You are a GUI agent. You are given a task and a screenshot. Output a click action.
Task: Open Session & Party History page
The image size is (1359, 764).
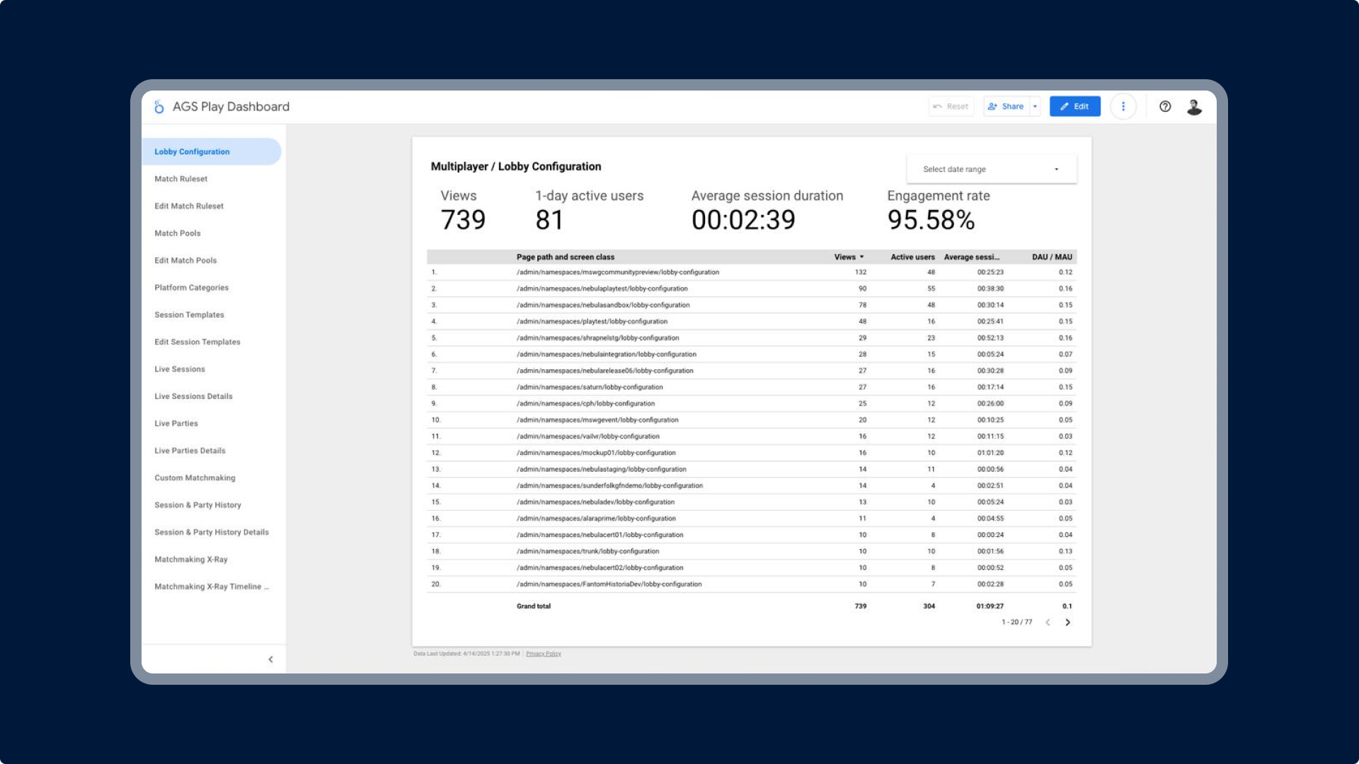click(197, 505)
